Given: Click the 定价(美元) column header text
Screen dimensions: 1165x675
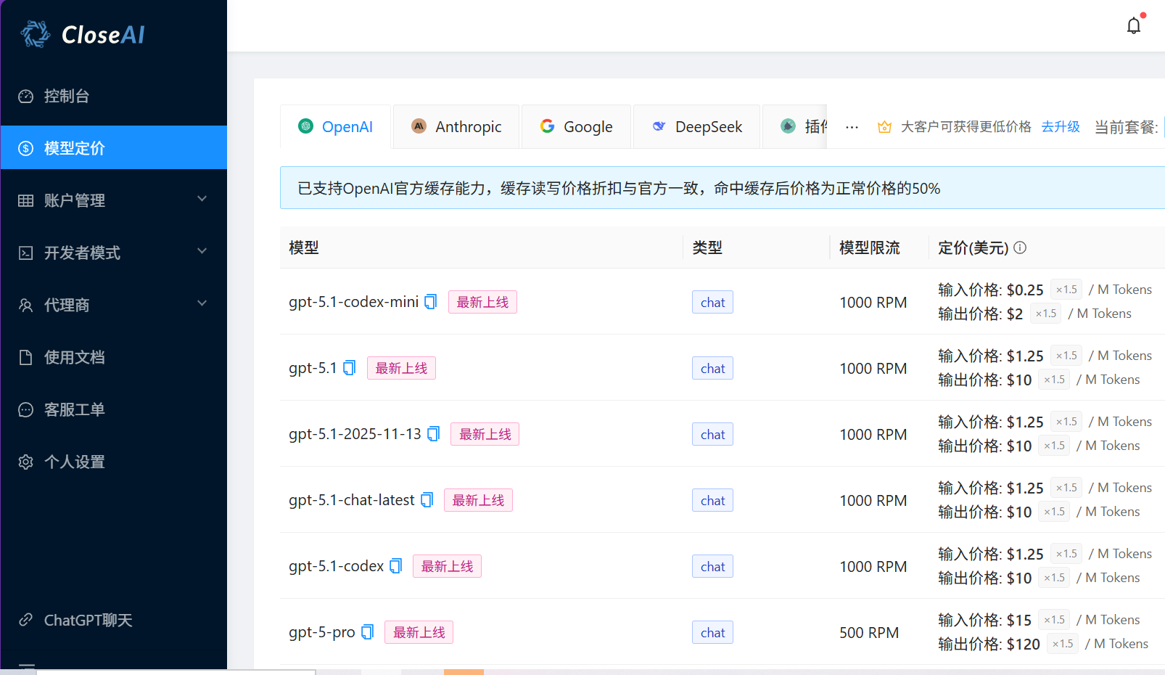Looking at the screenshot, I should tap(973, 247).
